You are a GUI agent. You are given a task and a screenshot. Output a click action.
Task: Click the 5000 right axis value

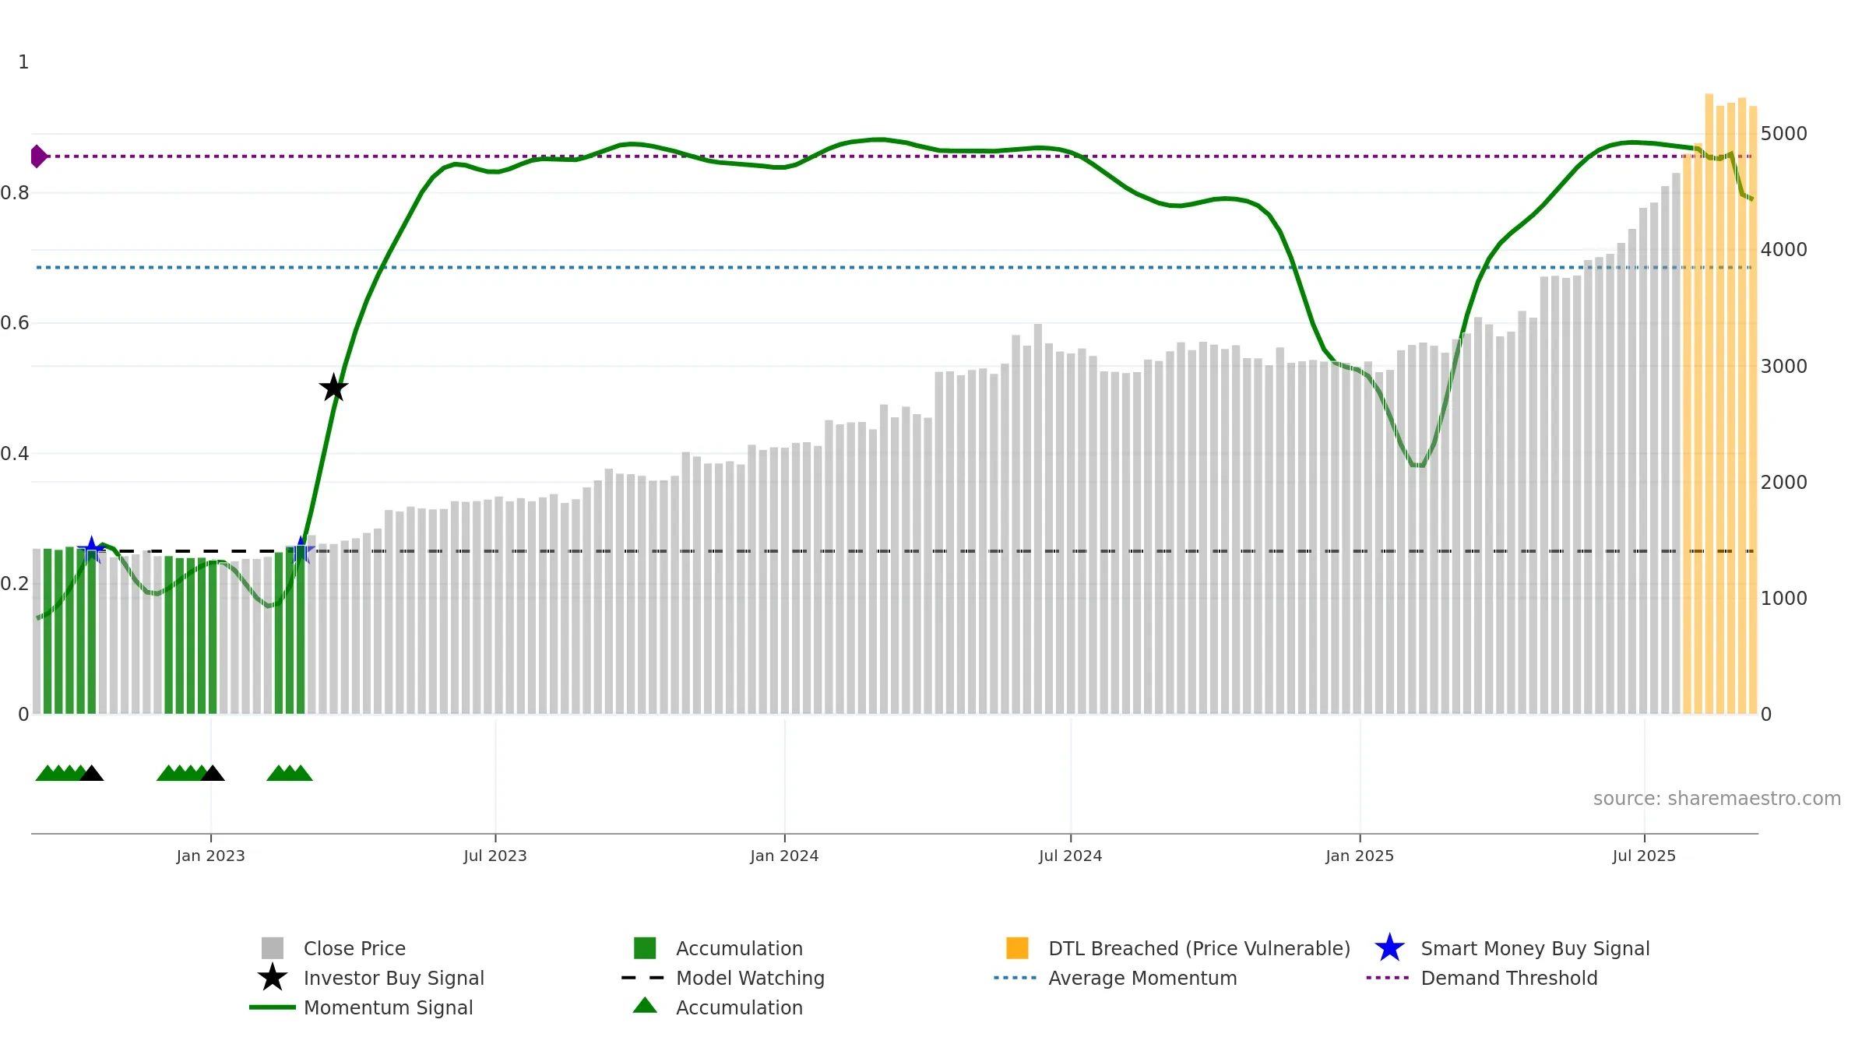pos(1784,134)
